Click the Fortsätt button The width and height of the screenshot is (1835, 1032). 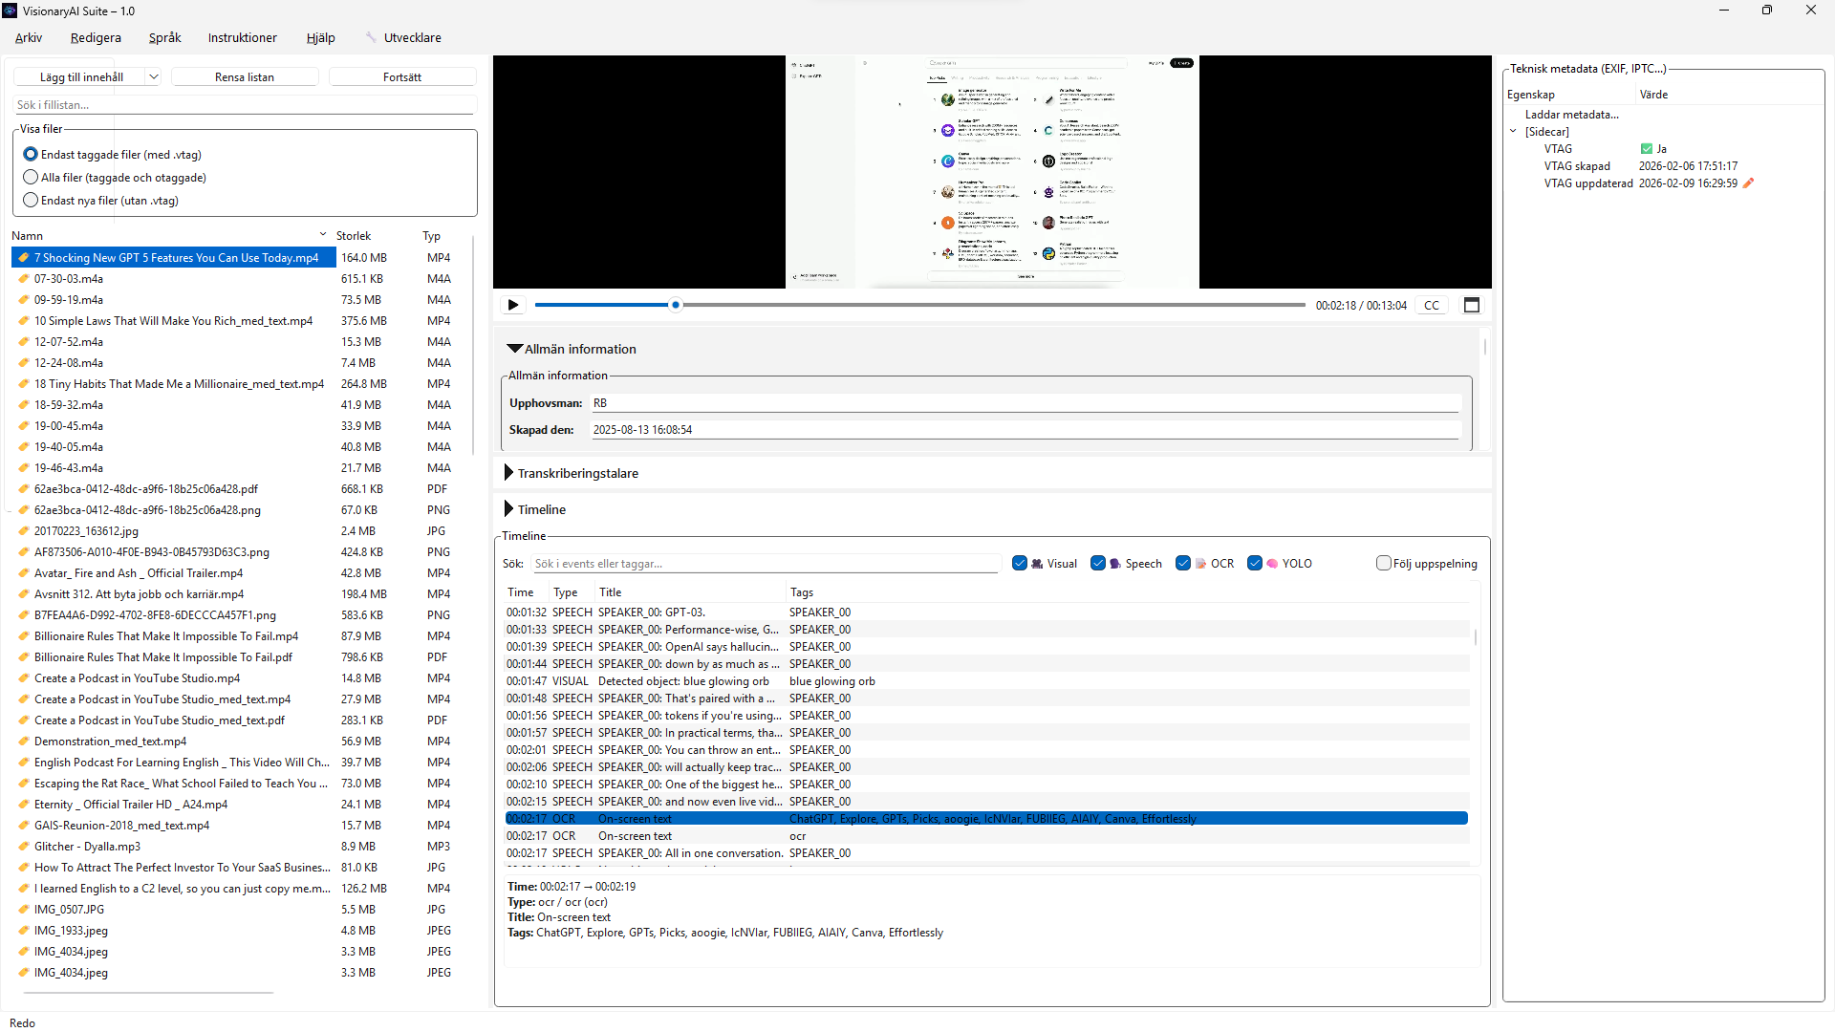402,77
